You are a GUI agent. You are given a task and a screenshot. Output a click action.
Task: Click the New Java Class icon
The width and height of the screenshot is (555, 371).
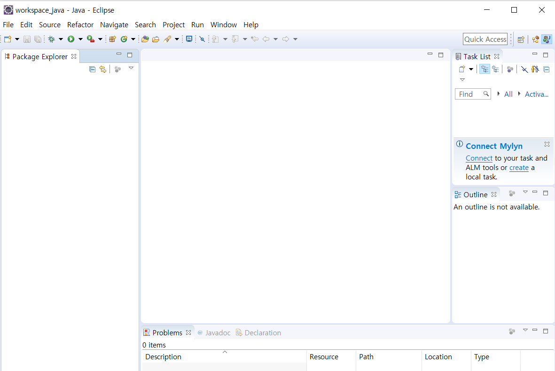[124, 39]
